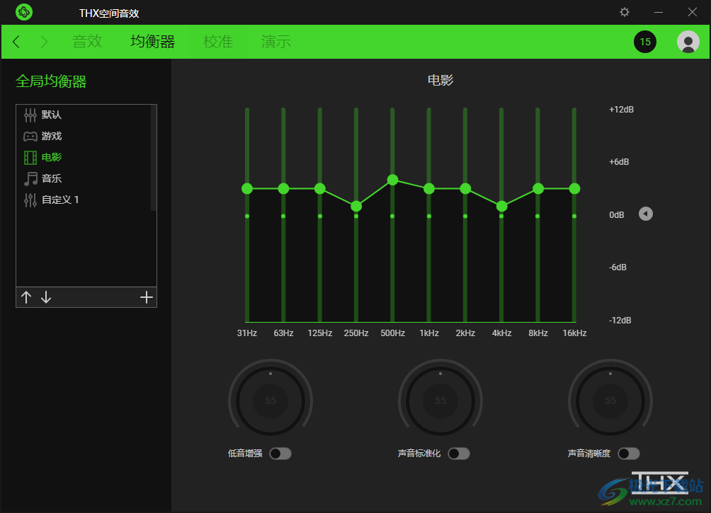Switch to the 音效 tab
Screen dimensions: 711x513
point(87,42)
